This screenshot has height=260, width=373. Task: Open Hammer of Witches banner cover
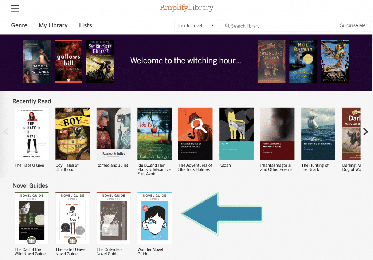[37, 61]
